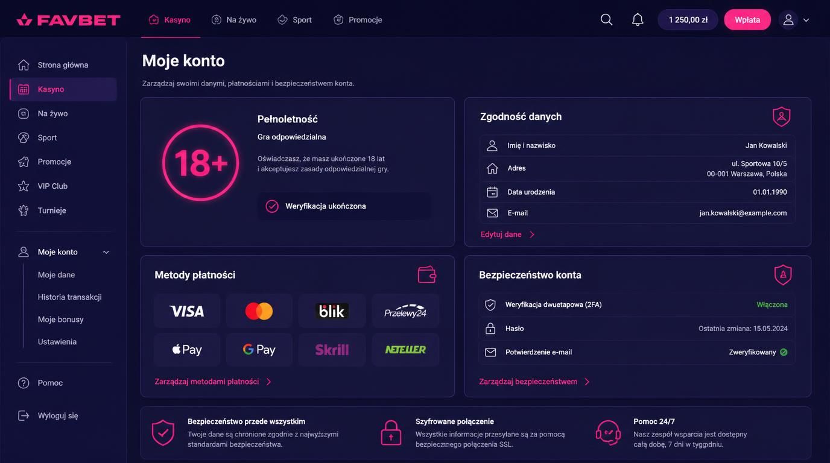
Task: Open Zarządzaj bezpieczeństwem link
Action: 534,382
